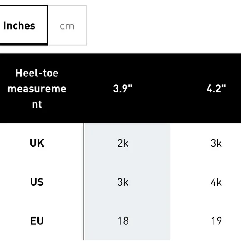Click empty area right of cm toggle

pos(164,25)
